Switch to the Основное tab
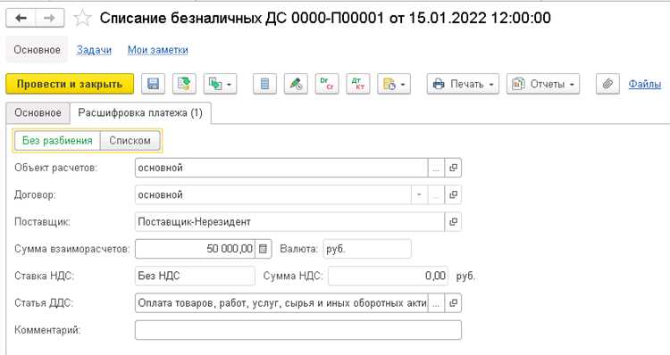Screen dimensions: 670x355 (38, 113)
